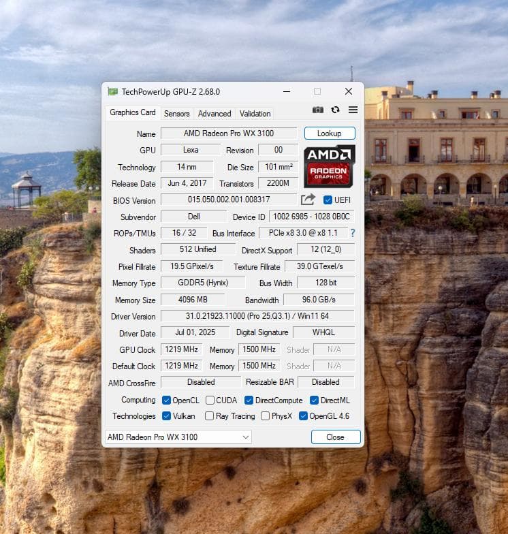
Task: Take a screenshot with the camera icon
Action: (317, 110)
